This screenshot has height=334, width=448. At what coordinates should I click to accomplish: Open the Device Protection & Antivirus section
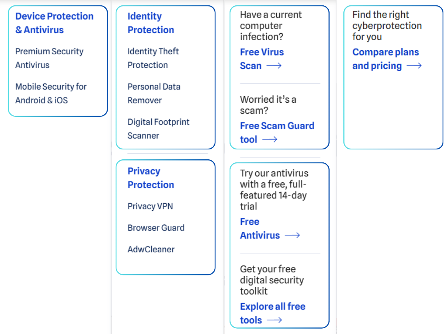coord(54,23)
